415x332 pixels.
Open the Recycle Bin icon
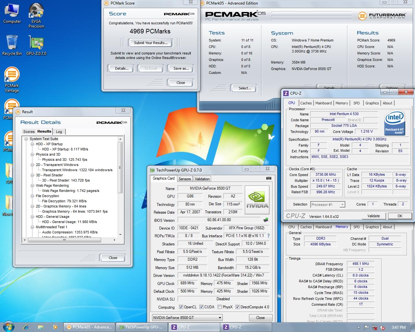(12, 45)
